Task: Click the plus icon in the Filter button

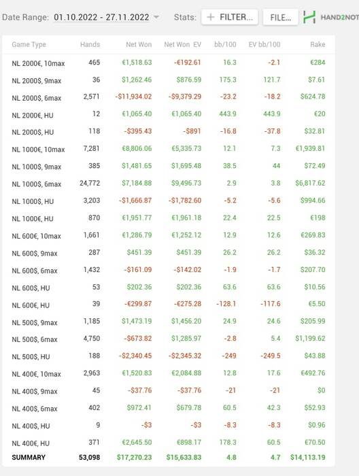Action: coord(210,17)
